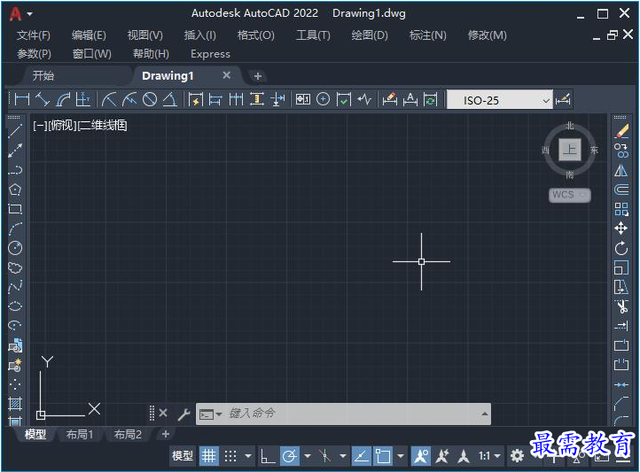Viewport: 640px width, 472px height.
Task: Toggle isometric drafting button
Action: pyautogui.click(x=325, y=456)
